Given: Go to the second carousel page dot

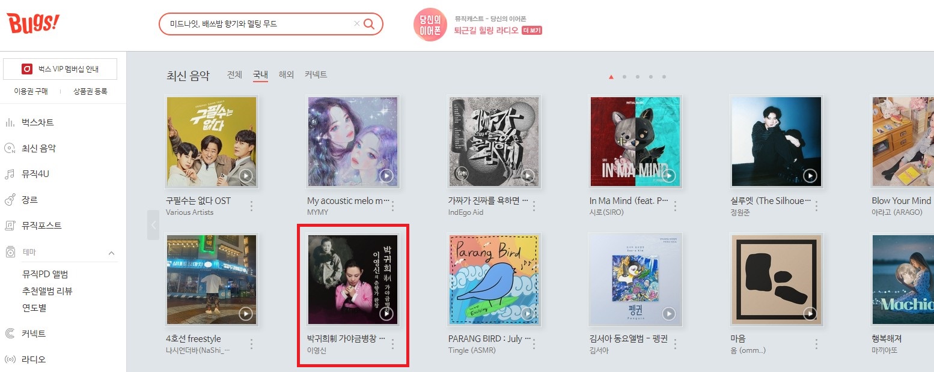Looking at the screenshot, I should [624, 77].
